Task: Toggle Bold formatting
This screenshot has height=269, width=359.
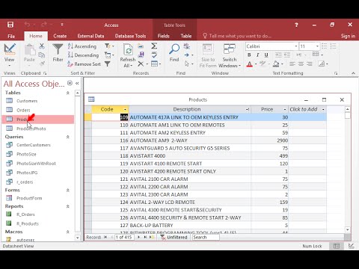Action: pyautogui.click(x=249, y=55)
